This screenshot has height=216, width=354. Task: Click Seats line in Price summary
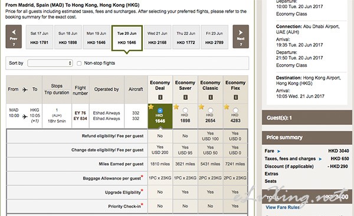pyautogui.click(x=270, y=181)
